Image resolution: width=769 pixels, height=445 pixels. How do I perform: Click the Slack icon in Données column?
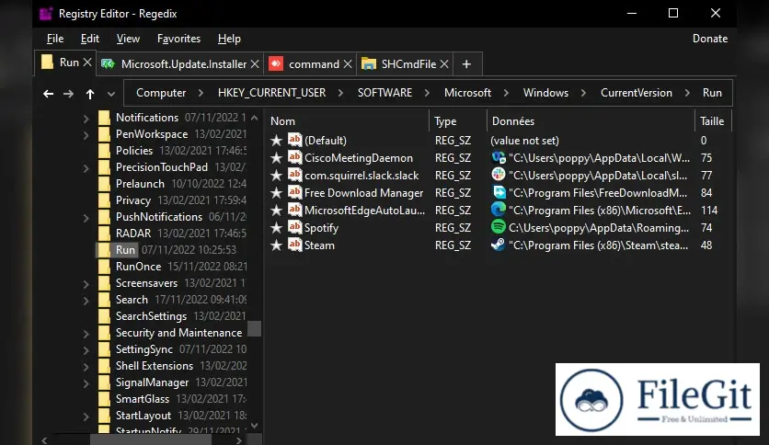pos(499,175)
